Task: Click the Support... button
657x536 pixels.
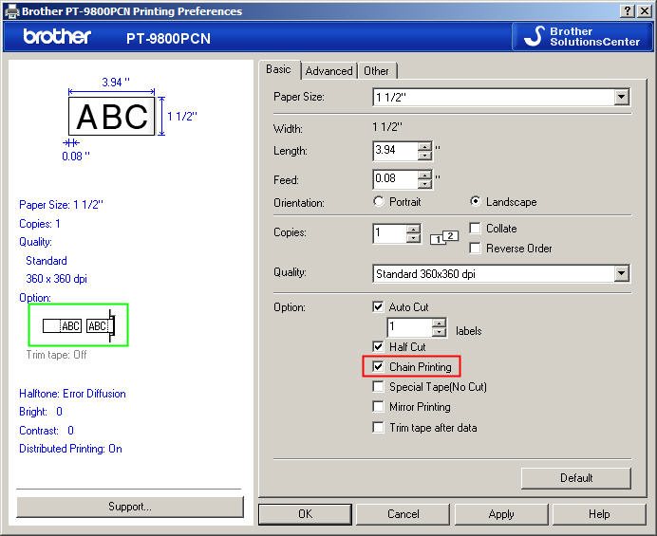Action: tap(130, 507)
